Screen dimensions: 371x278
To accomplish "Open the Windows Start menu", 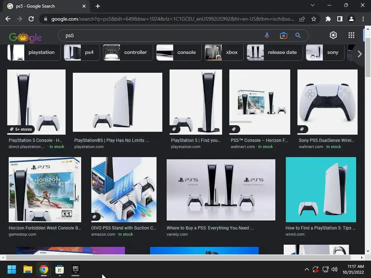I will click(x=12, y=269).
